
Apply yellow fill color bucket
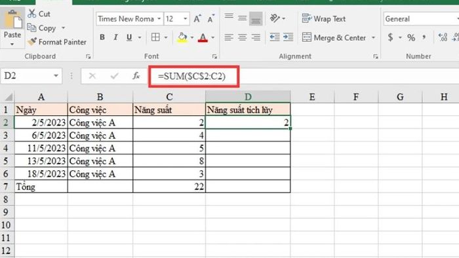(x=182, y=37)
